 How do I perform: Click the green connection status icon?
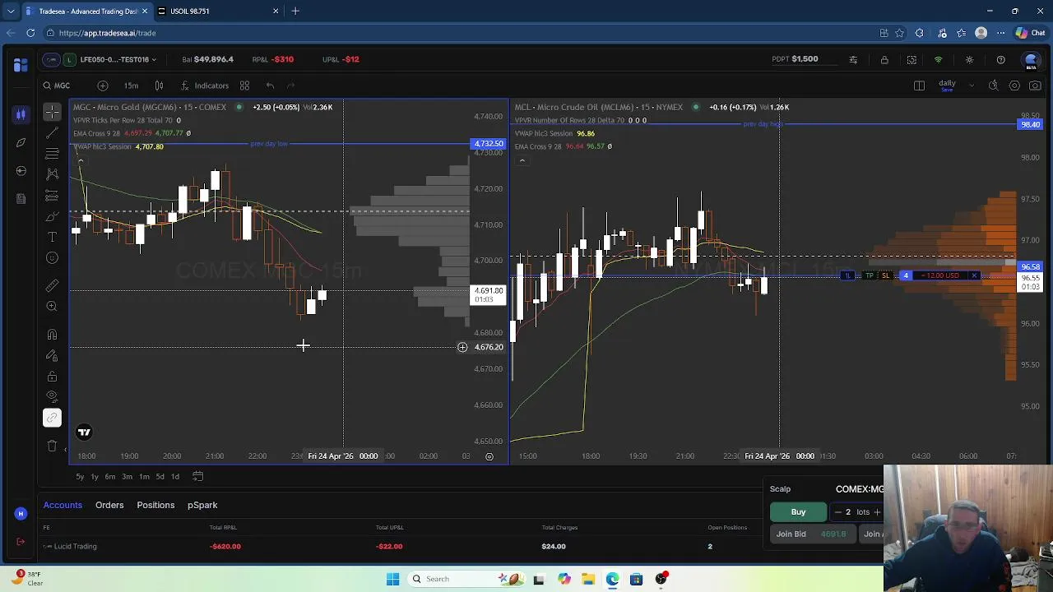[x=938, y=59]
